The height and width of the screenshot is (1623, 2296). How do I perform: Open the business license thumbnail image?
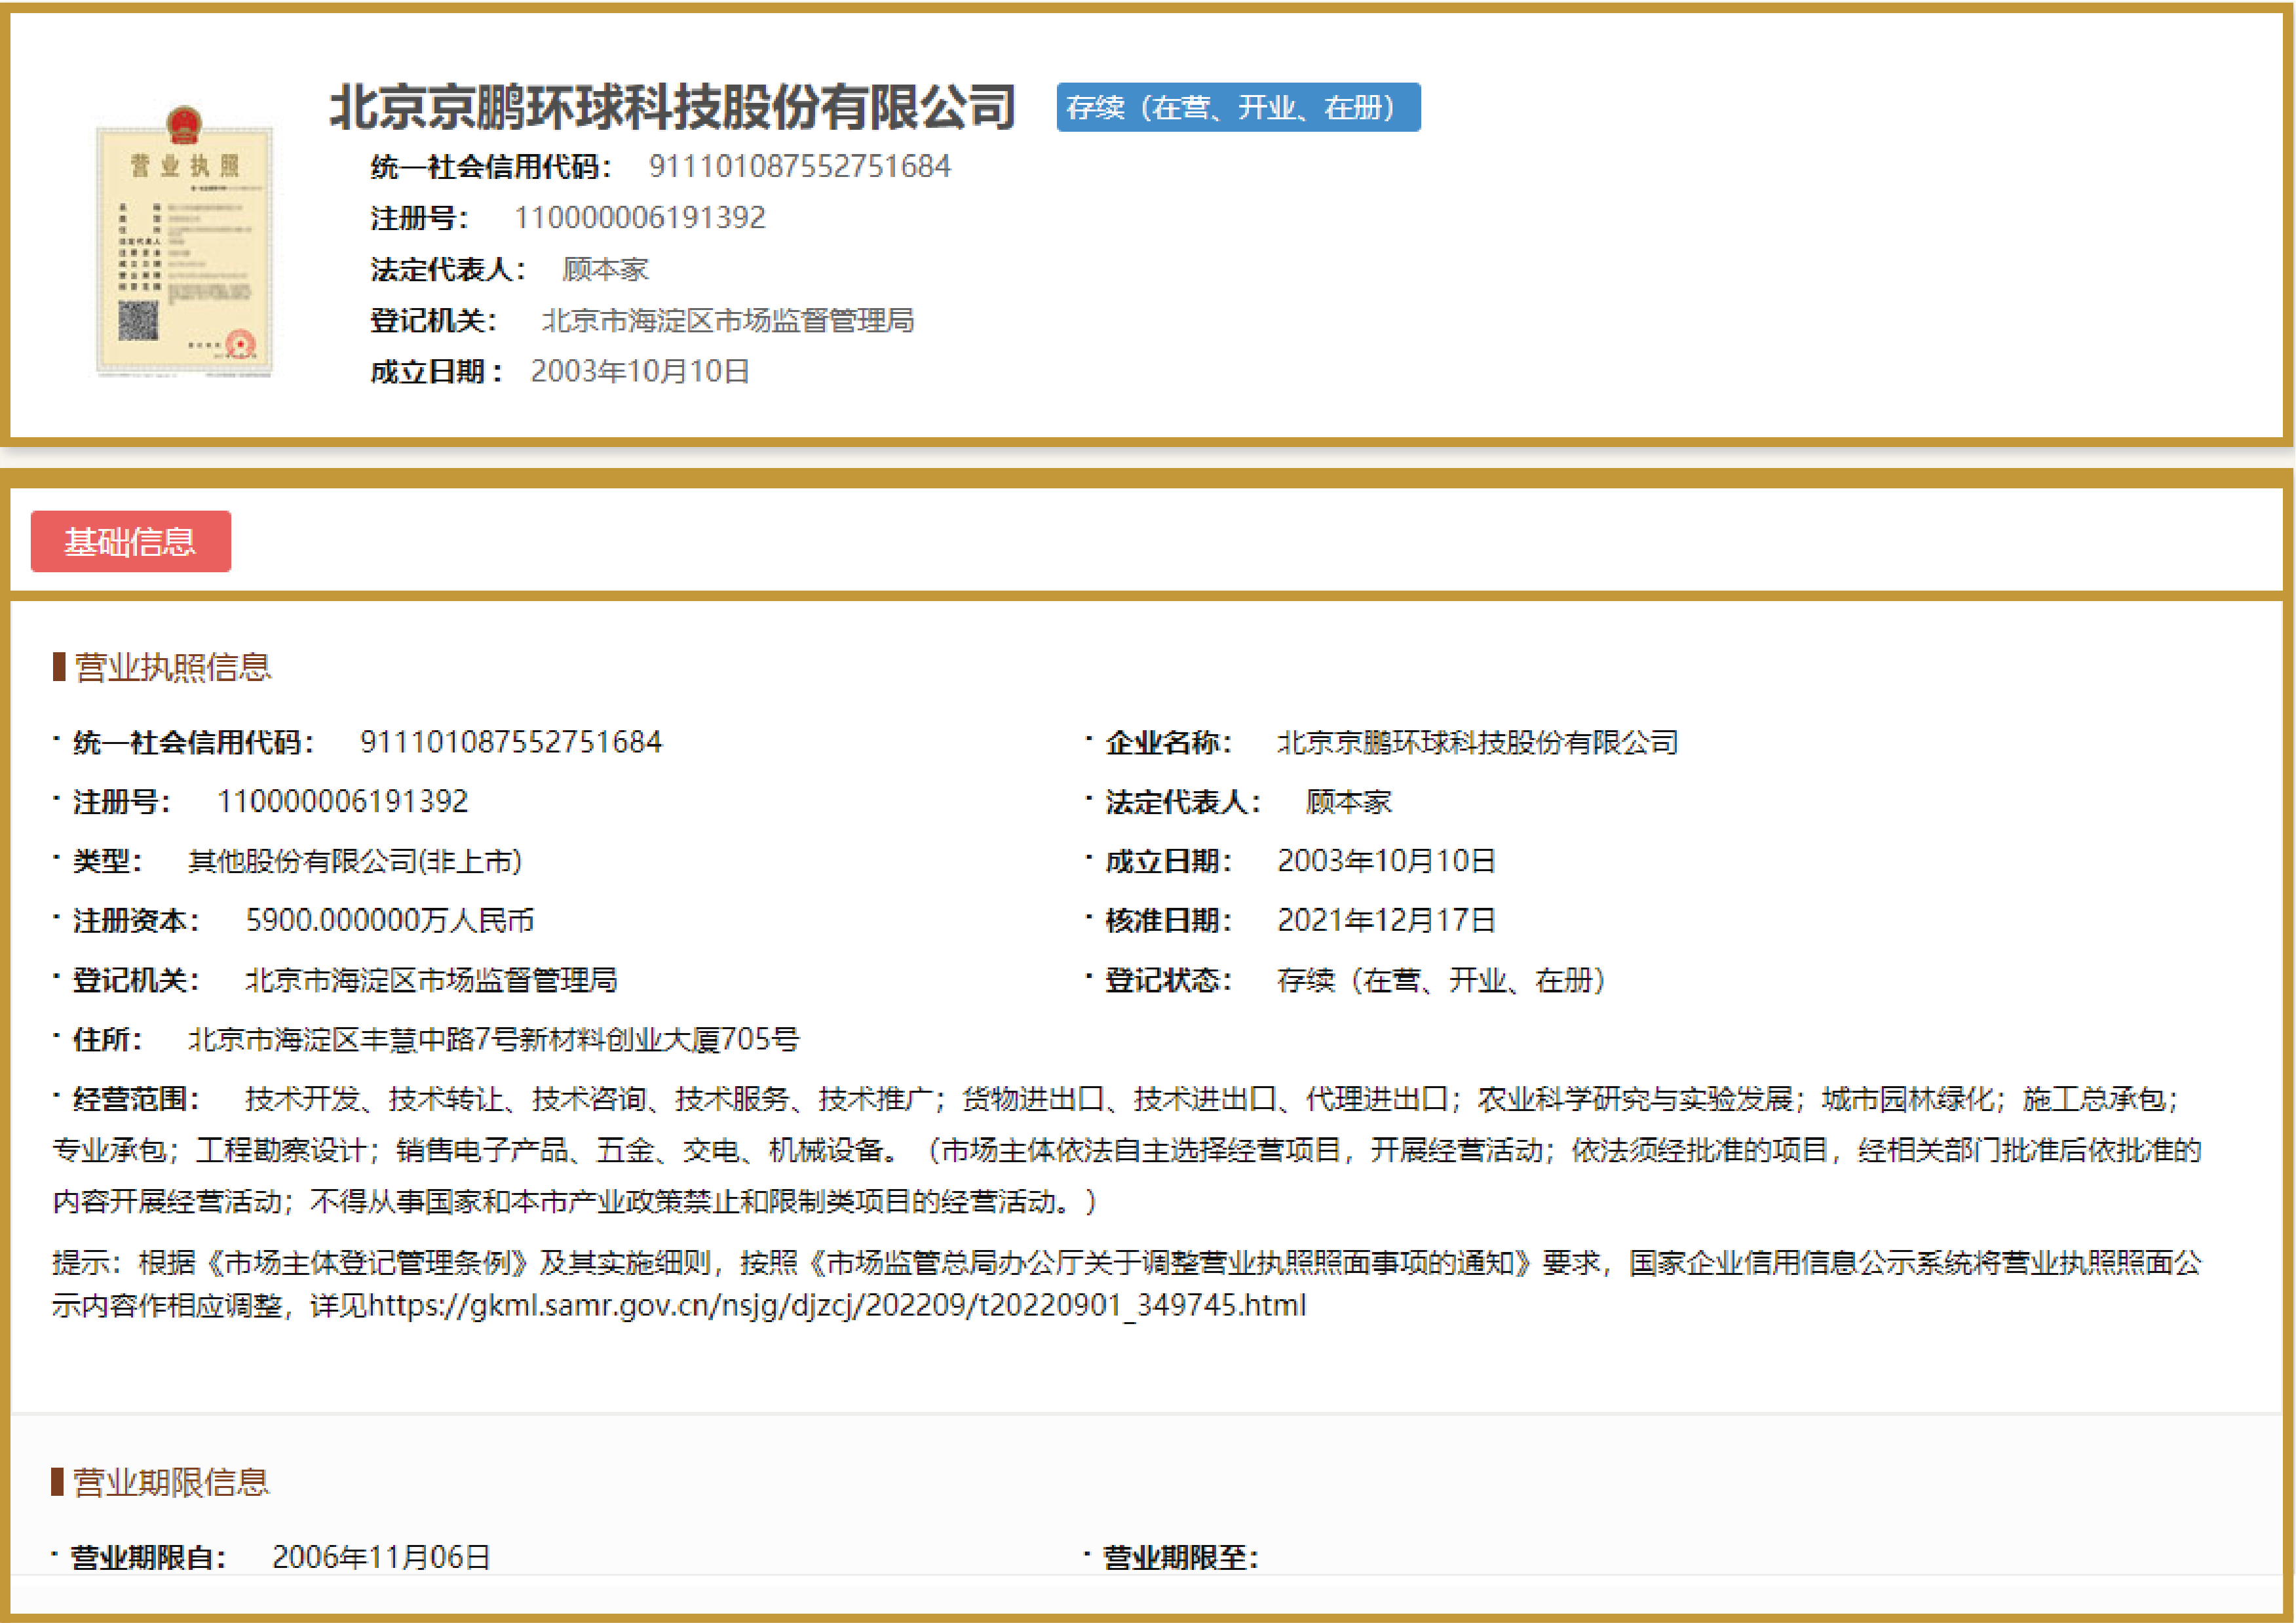pyautogui.click(x=184, y=241)
